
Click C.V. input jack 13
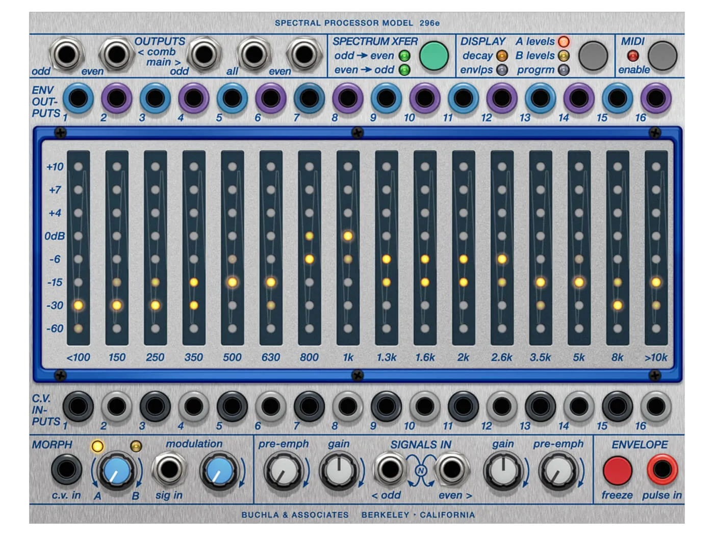pyautogui.click(x=540, y=406)
